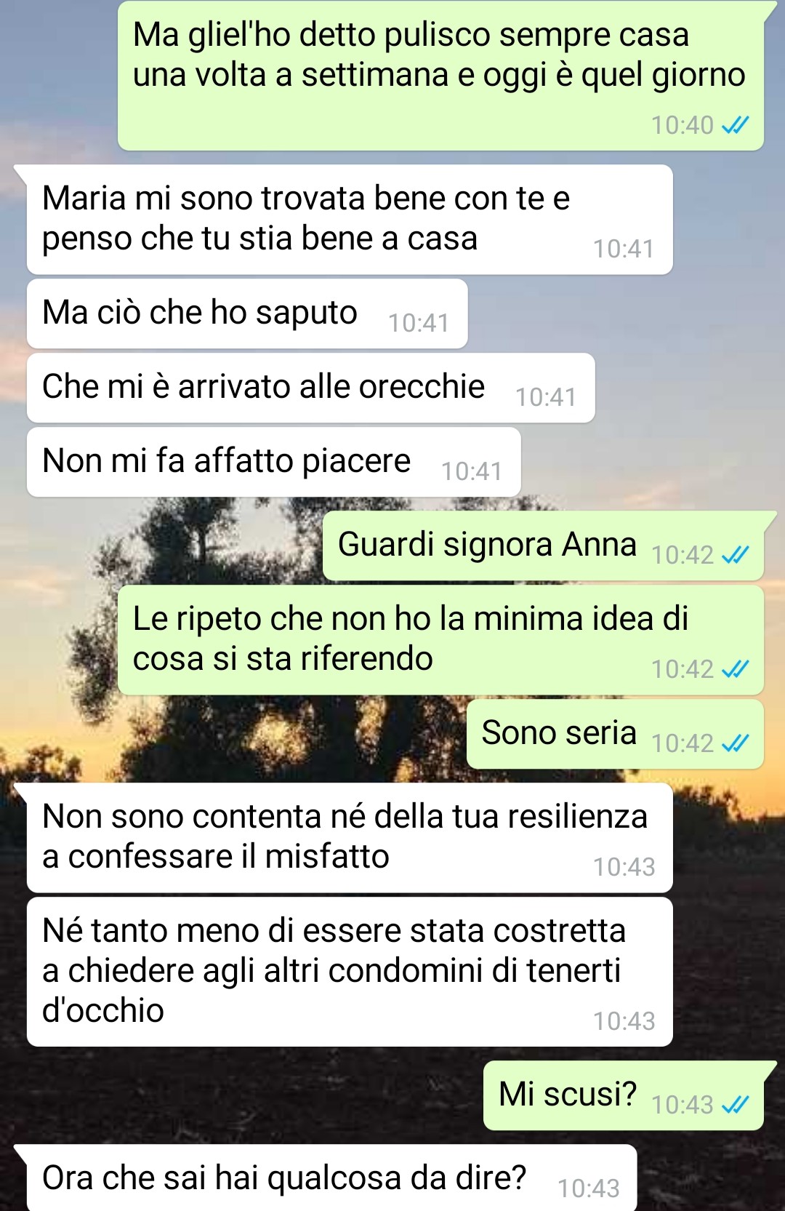Tap the 'Sono seria' message bubble
Image resolution: width=785 pixels, height=1211 pixels.
coord(615,734)
